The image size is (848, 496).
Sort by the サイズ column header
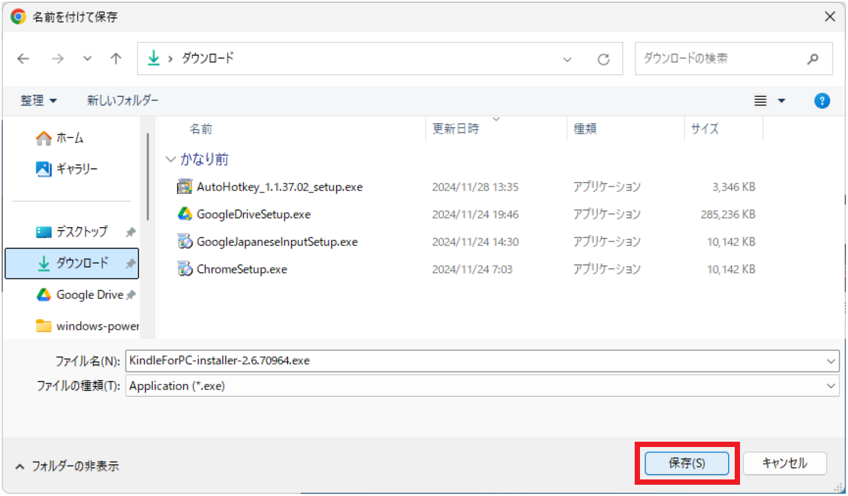click(705, 129)
